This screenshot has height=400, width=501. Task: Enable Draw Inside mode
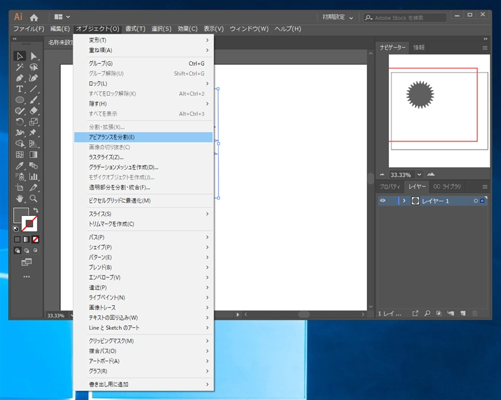tap(36, 250)
